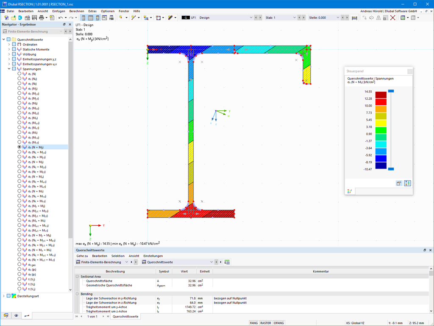Select the σx (N + Mz) radio button
434x326 pixels.
pyautogui.click(x=19, y=162)
